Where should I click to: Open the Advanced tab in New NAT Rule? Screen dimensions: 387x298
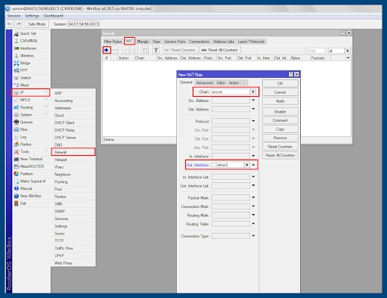click(x=204, y=82)
